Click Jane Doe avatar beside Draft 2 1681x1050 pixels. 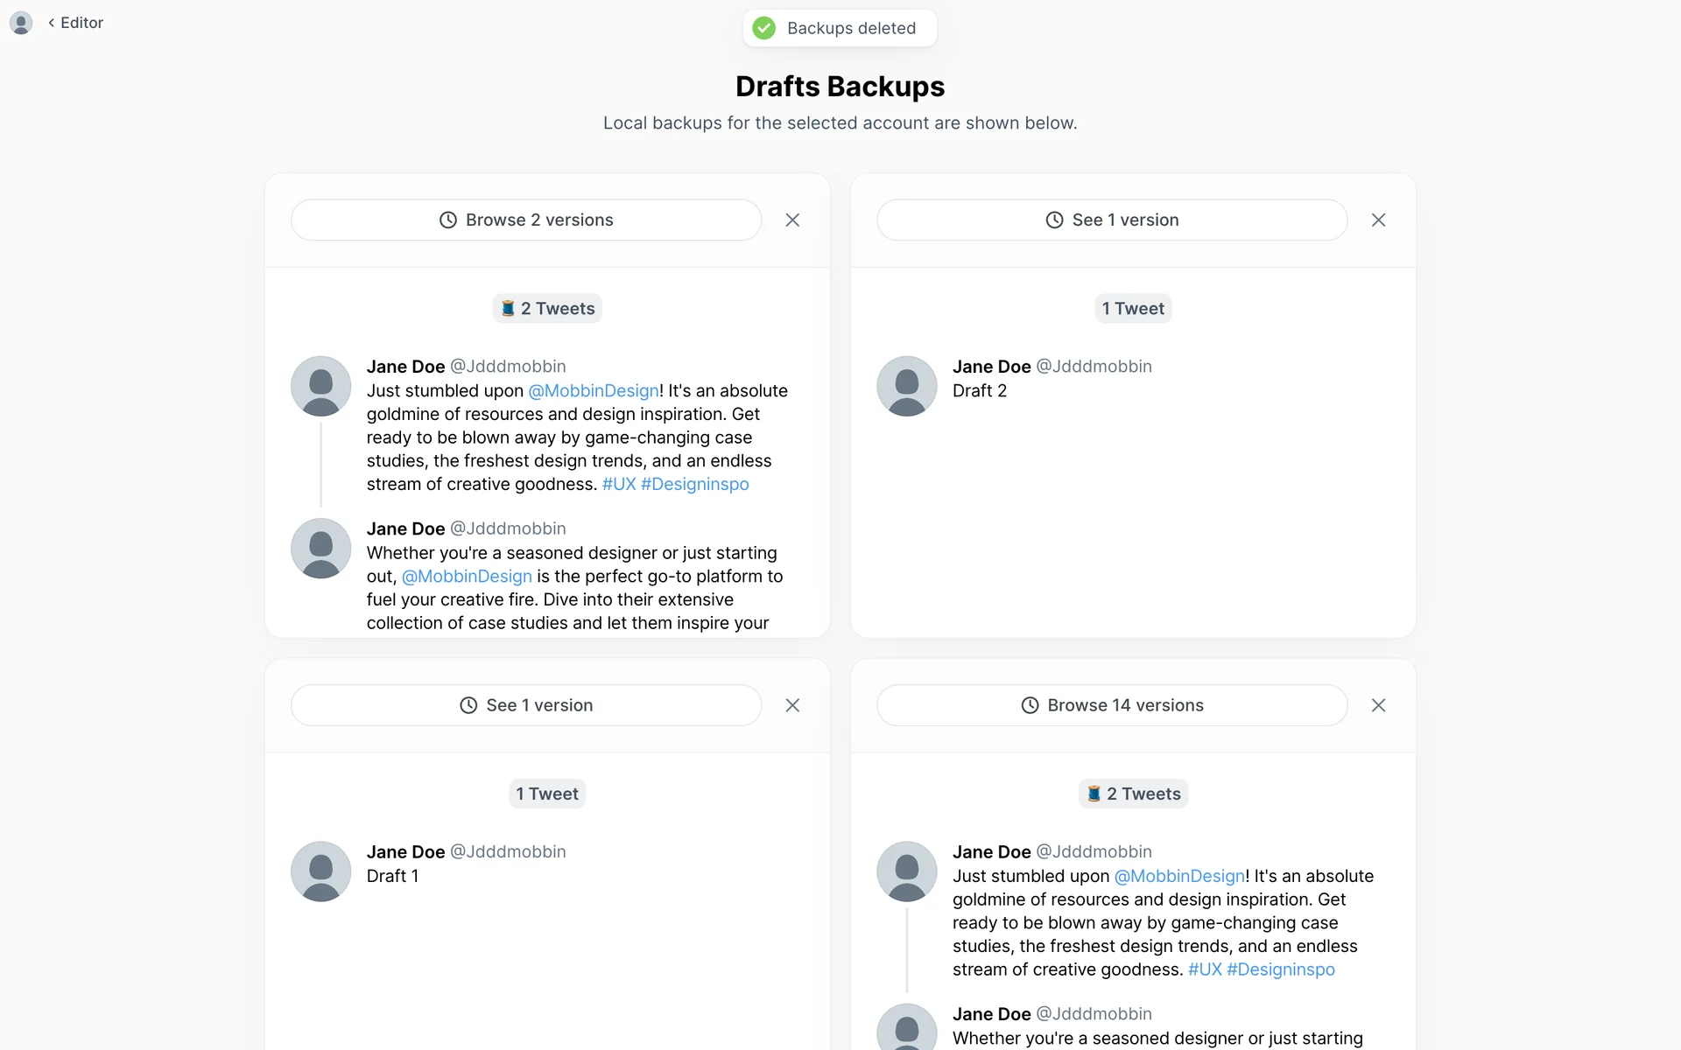tap(906, 386)
